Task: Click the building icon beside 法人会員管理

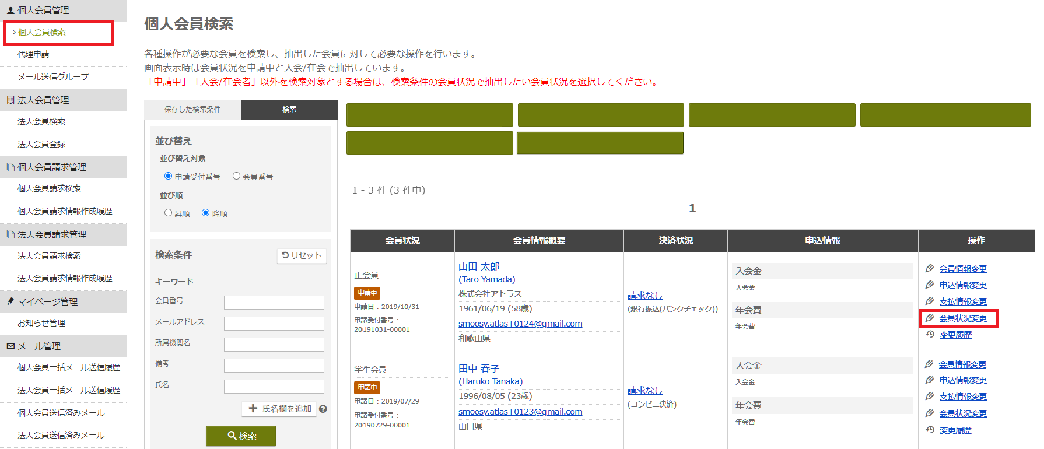Action: click(x=10, y=100)
